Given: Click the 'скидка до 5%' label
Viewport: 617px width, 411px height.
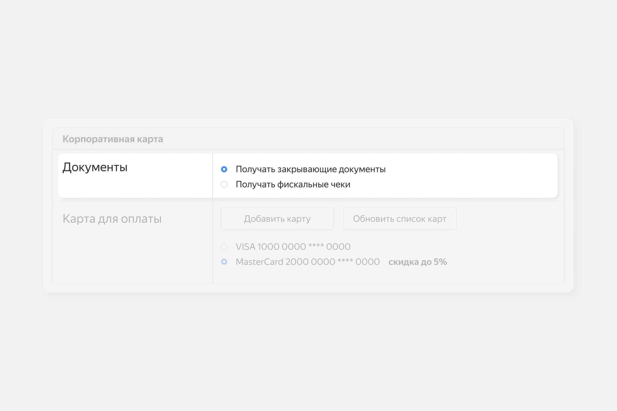Looking at the screenshot, I should 418,262.
